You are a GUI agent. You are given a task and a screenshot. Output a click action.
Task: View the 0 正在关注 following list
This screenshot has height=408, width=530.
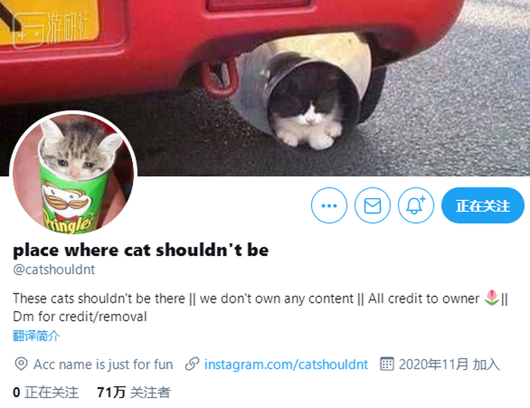(x=46, y=392)
